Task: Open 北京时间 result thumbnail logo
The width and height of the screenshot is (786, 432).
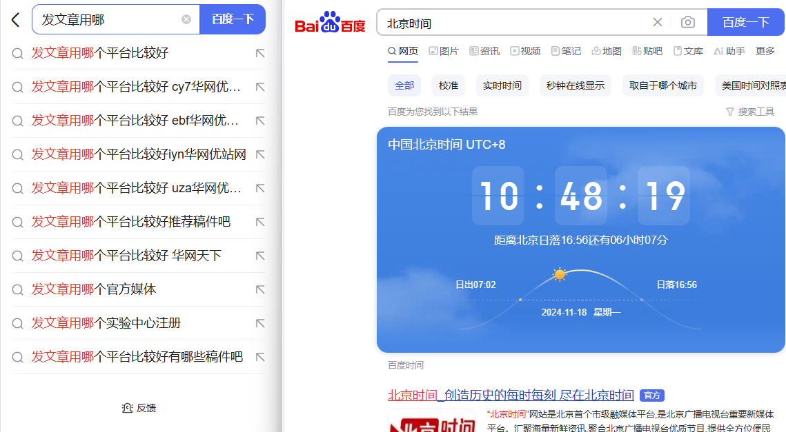Action: (432, 420)
